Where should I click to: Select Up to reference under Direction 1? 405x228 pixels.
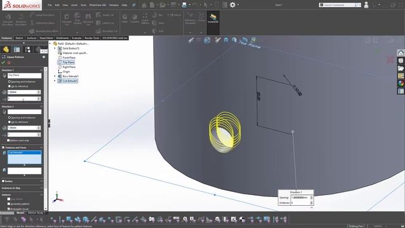point(9,86)
